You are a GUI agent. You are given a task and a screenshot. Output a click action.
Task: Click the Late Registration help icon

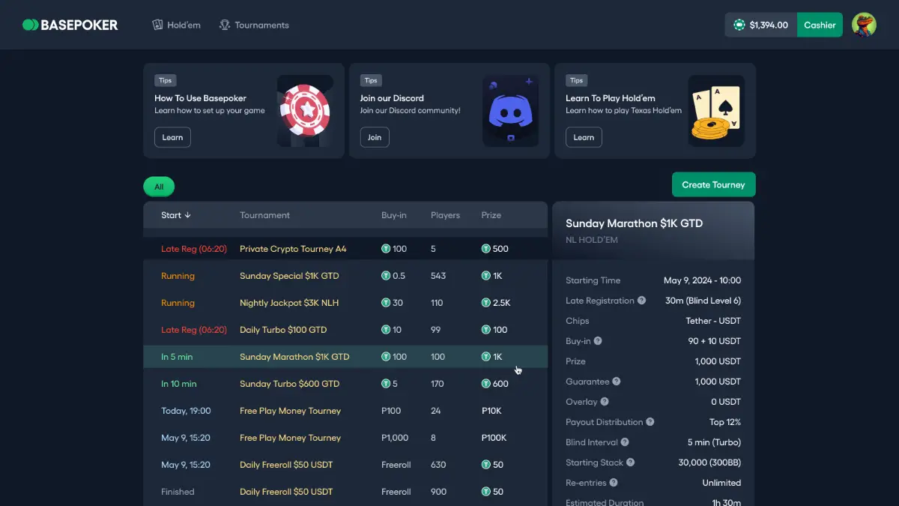point(641,301)
